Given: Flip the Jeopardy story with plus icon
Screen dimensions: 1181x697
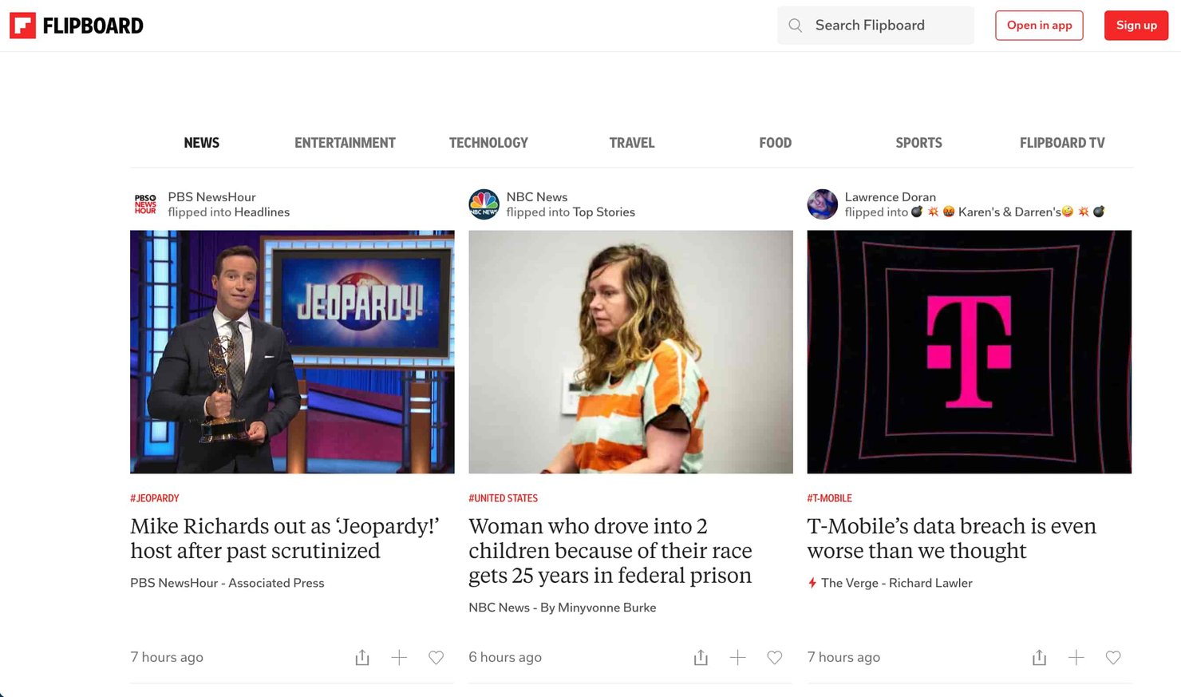Looking at the screenshot, I should pos(399,657).
